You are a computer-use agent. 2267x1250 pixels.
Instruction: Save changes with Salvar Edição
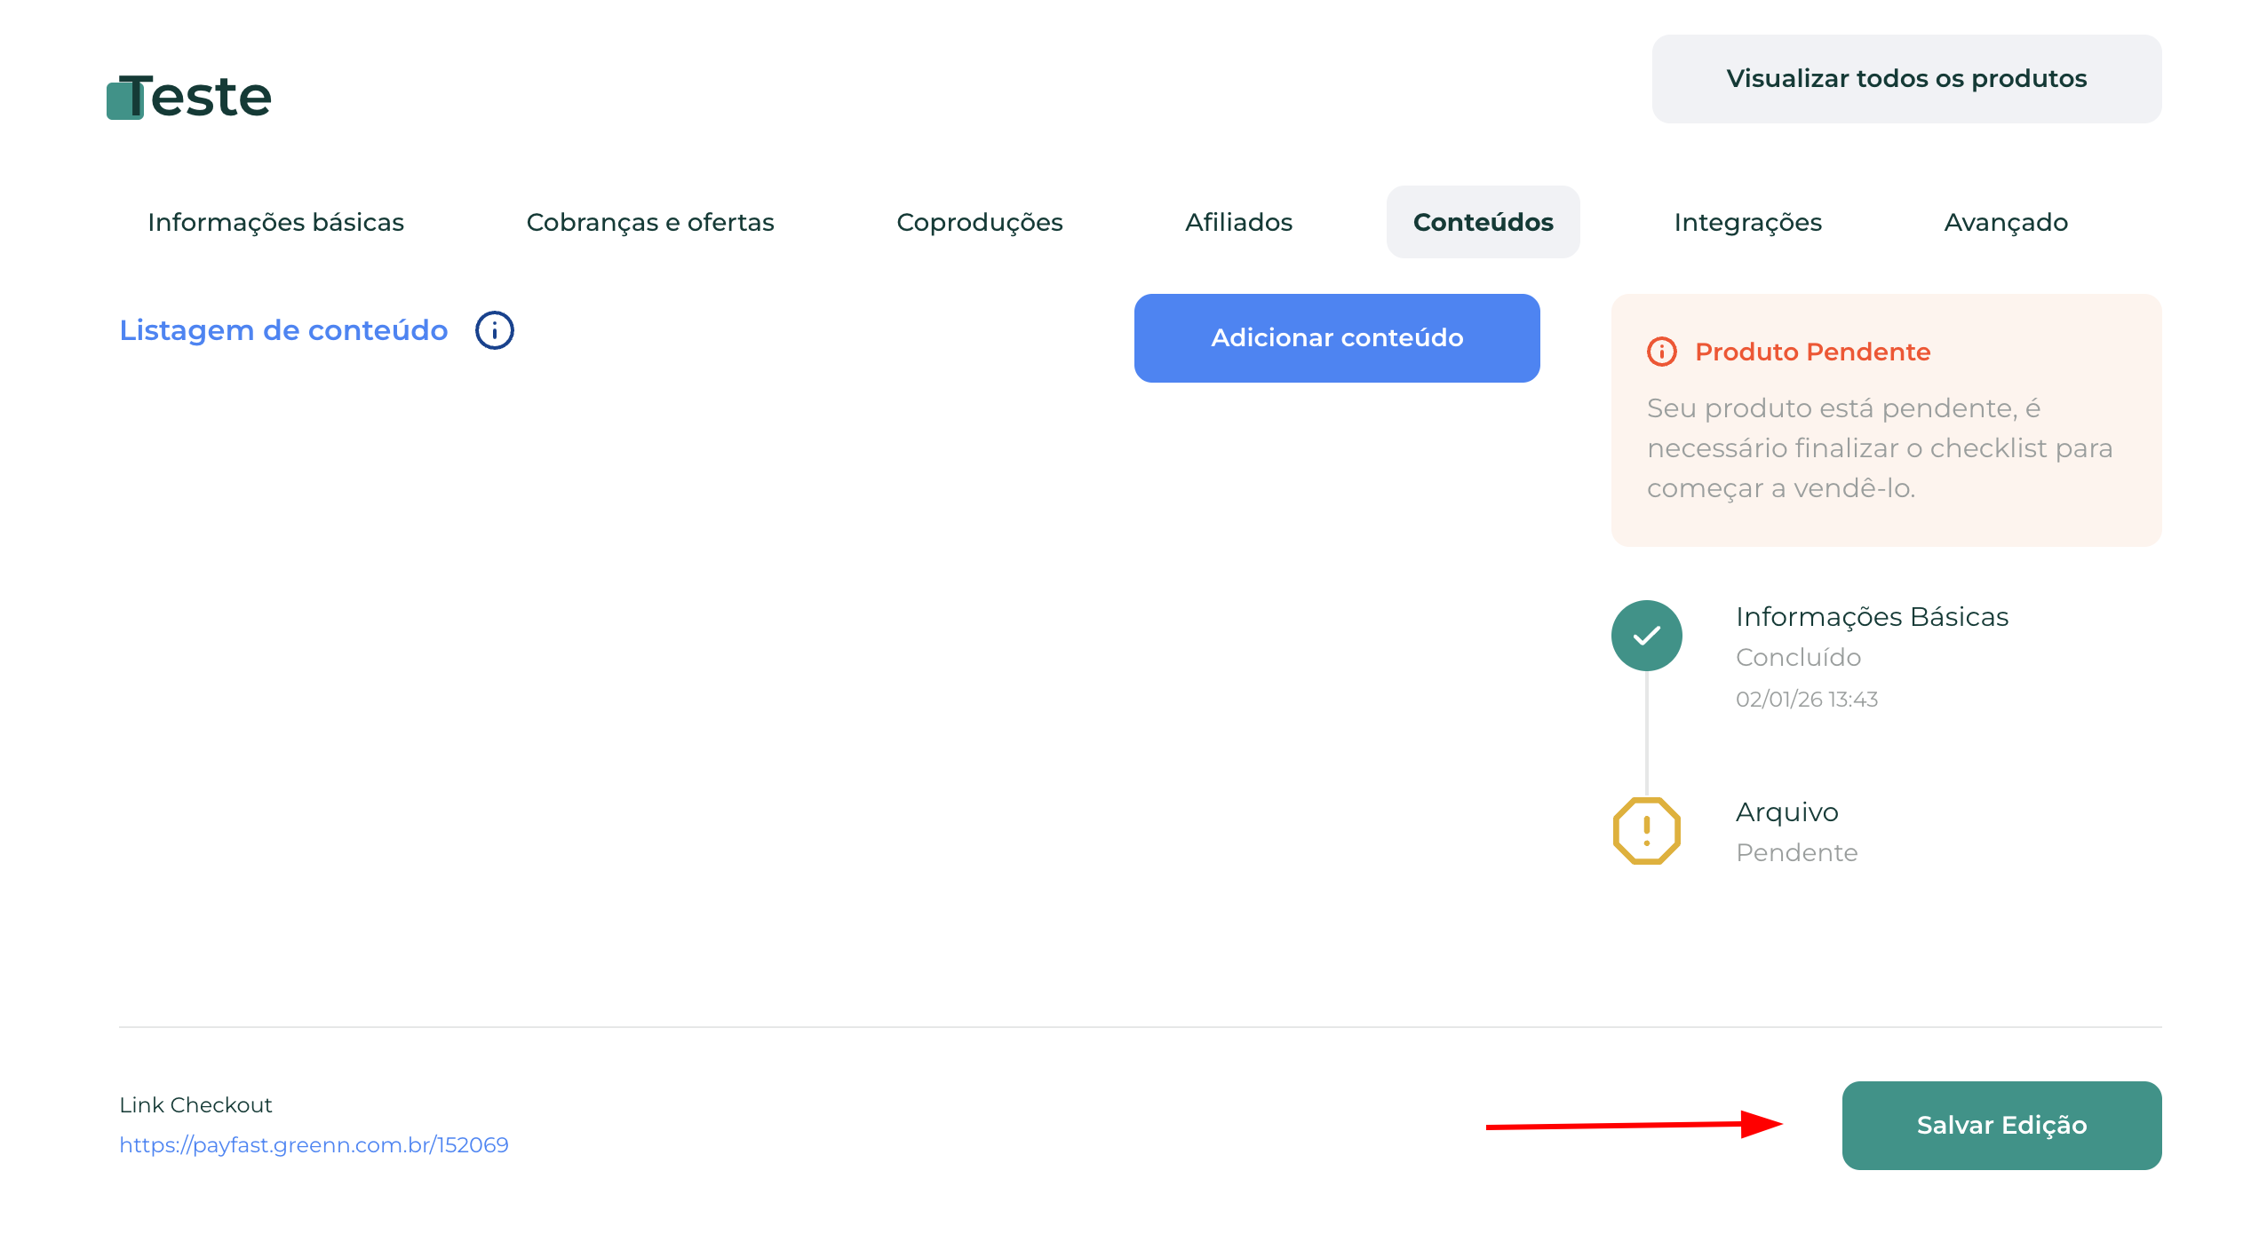point(2001,1125)
